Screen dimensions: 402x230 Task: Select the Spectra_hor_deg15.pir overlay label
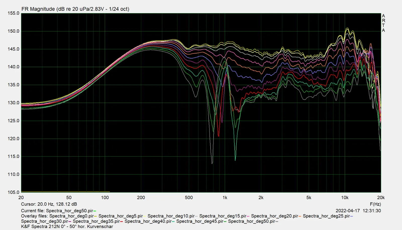coord(223,216)
